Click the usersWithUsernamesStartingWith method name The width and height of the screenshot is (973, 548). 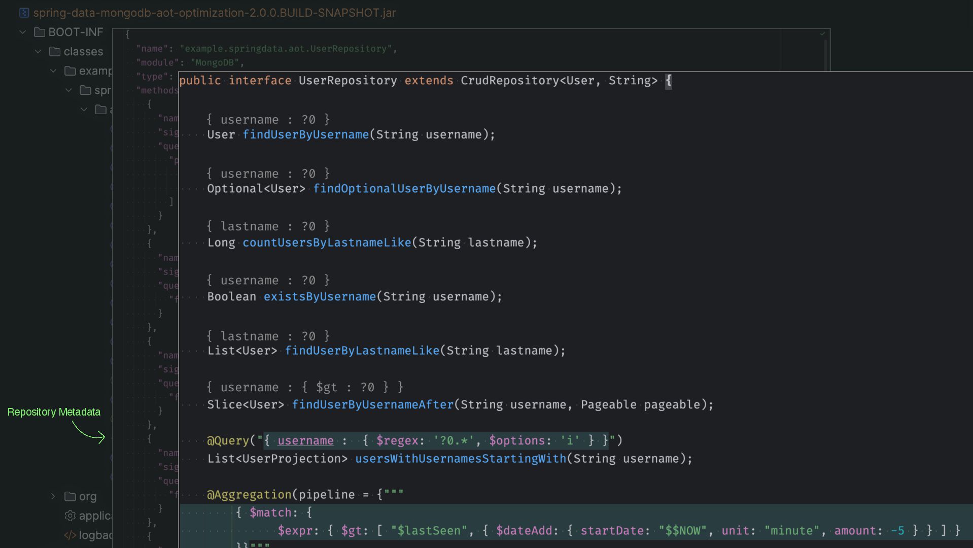(460, 459)
